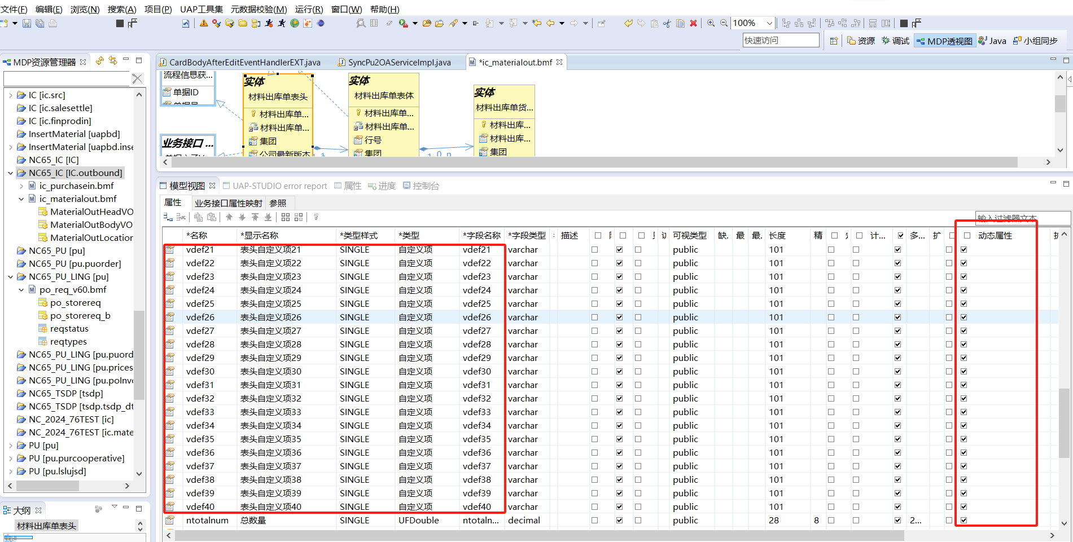
Task: Click the clear X next to the explorer filter field
Action: pyautogui.click(x=138, y=79)
